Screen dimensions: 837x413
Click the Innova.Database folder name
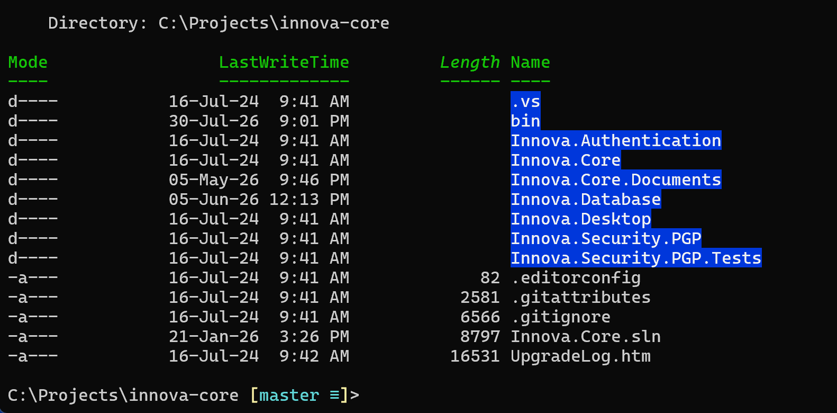[586, 199]
